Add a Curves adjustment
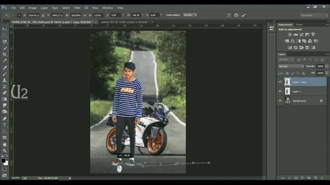The width and height of the screenshot is (330, 185). pos(301,34)
